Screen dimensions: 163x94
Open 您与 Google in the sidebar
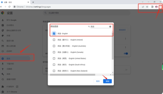(11, 20)
